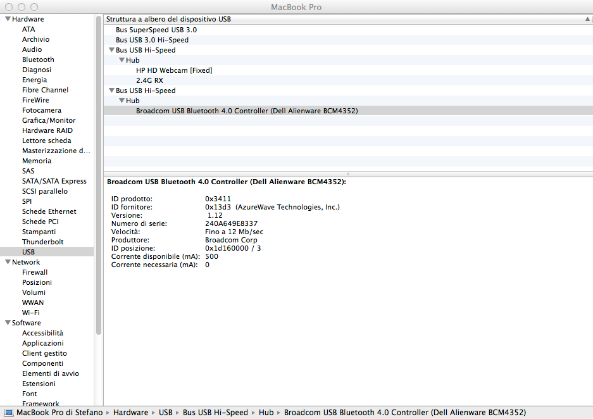Open the Thunderbolt hardware category
This screenshot has height=419, width=593.
click(42, 242)
